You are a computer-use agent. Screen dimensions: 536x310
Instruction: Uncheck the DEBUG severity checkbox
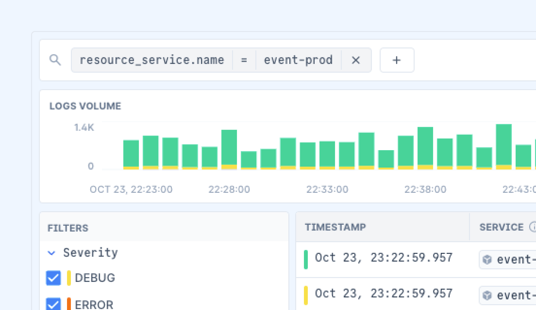[x=53, y=278]
